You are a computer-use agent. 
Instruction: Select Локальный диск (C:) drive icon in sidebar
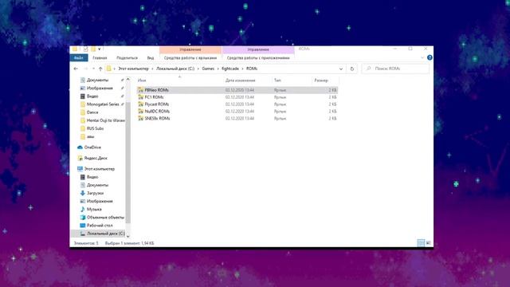(83, 234)
